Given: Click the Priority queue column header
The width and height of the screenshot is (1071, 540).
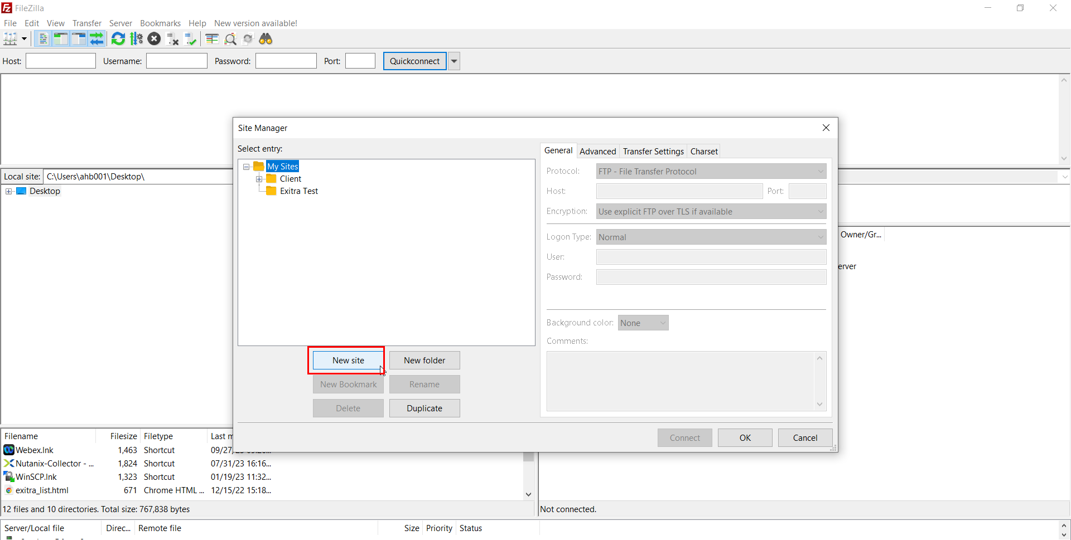Looking at the screenshot, I should coord(439,528).
